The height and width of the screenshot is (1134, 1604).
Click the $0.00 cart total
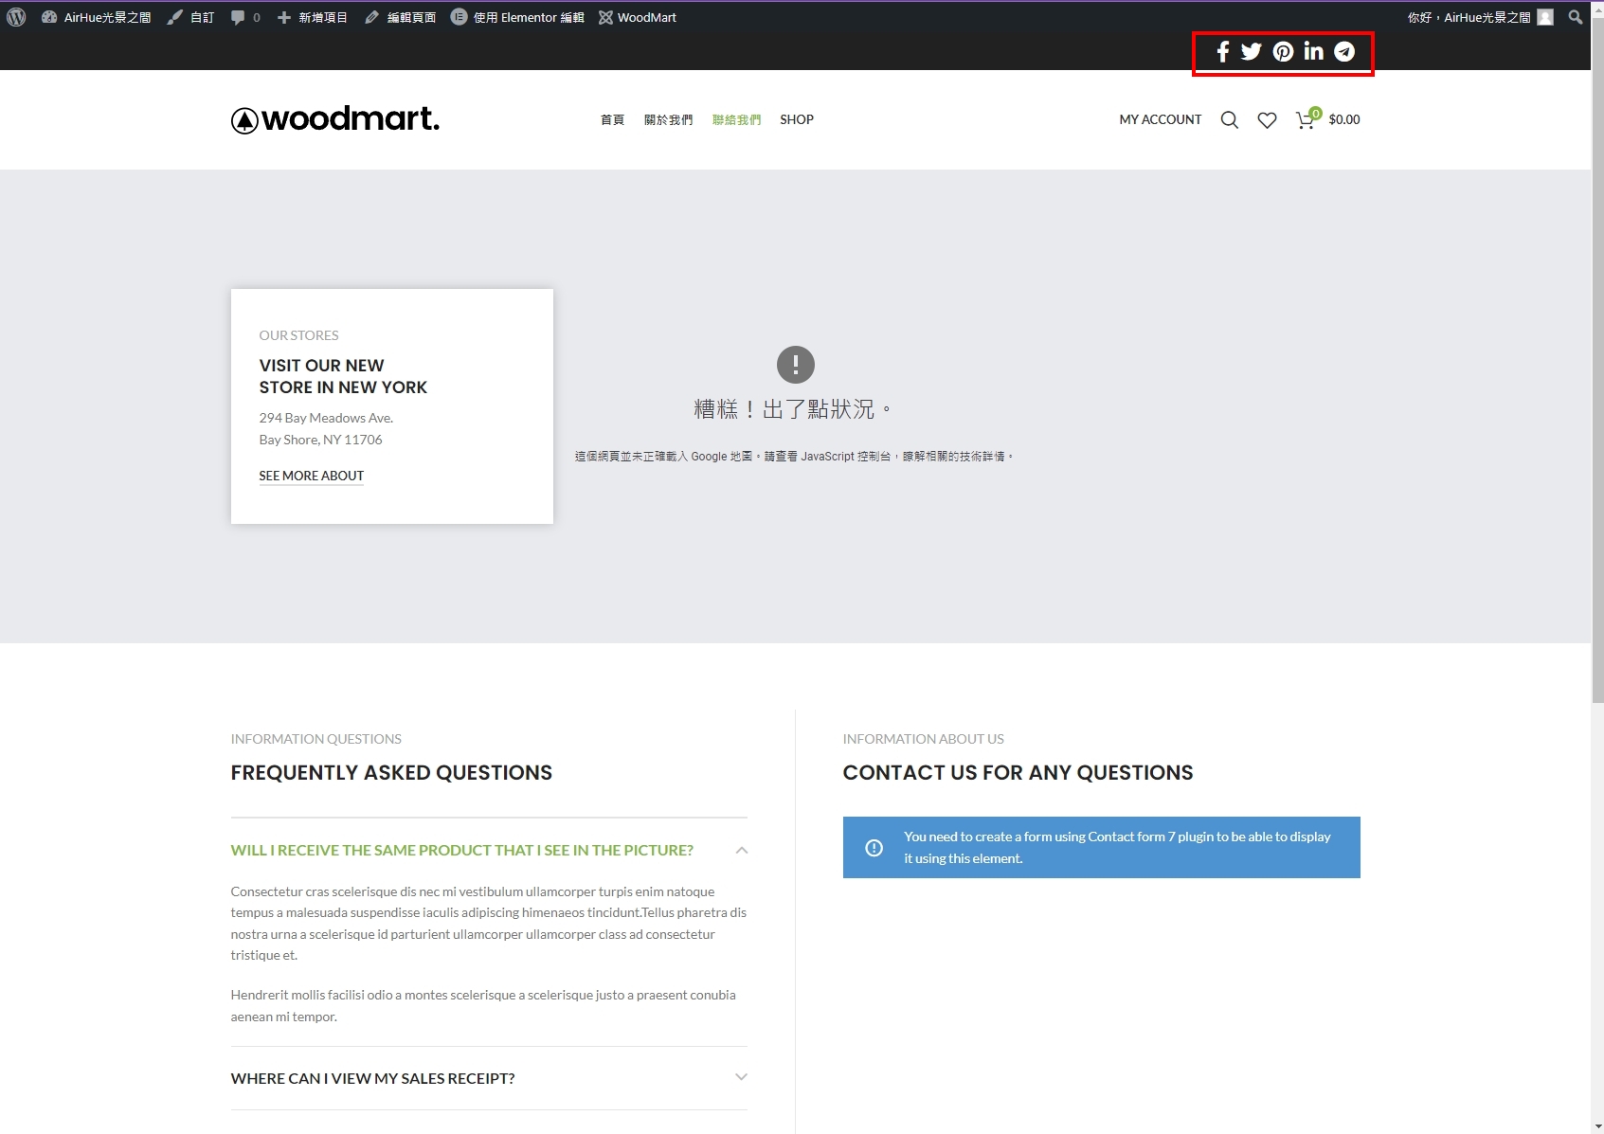tap(1344, 119)
